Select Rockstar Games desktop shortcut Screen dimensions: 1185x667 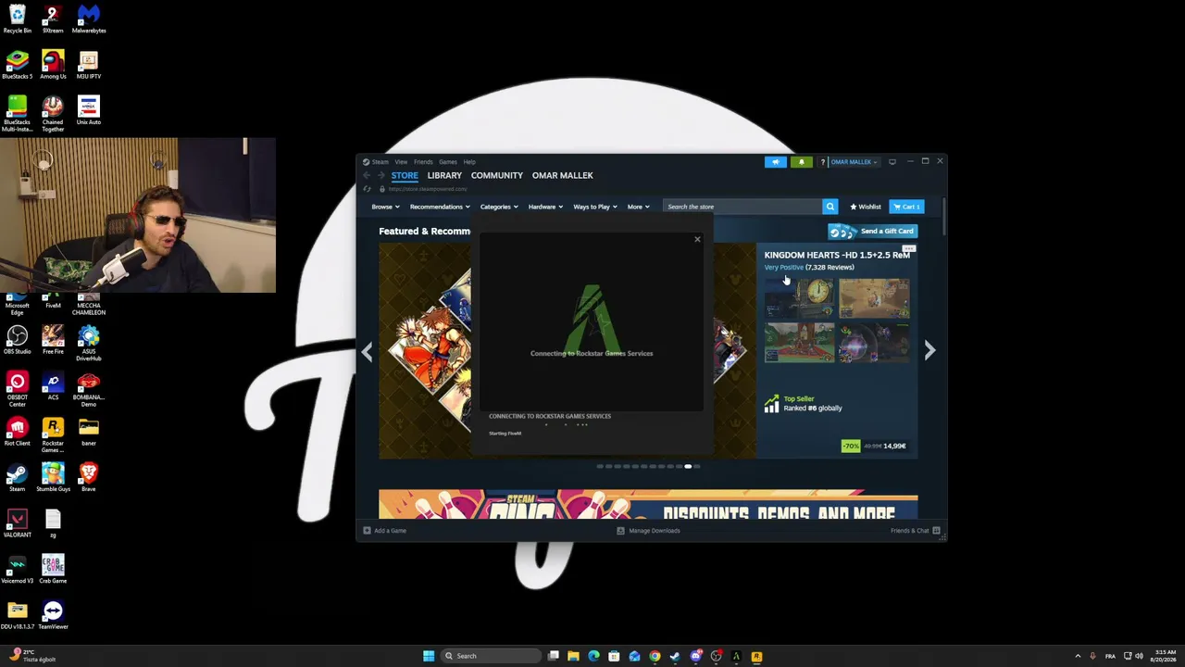click(x=53, y=434)
